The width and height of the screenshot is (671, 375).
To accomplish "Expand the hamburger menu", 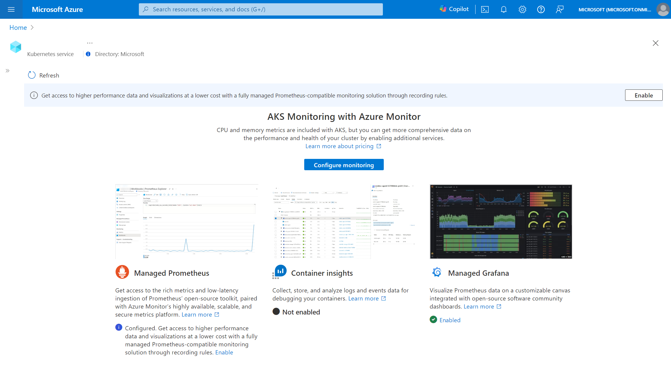I will [x=12, y=9].
